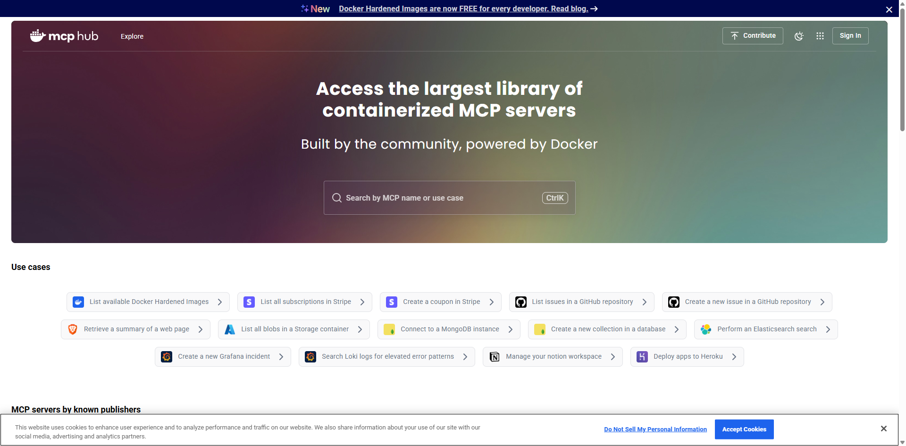
Task: Open the app launcher grid icon
Action: click(x=820, y=36)
